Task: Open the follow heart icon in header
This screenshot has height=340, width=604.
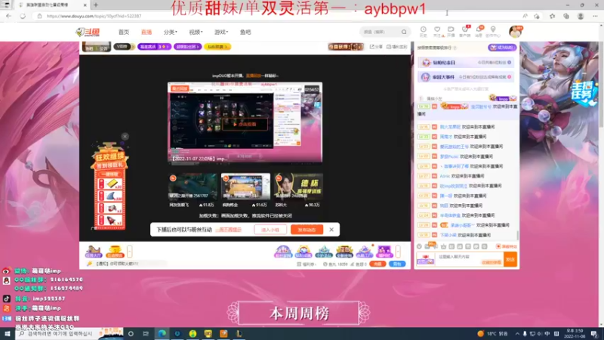Action: pyautogui.click(x=437, y=31)
